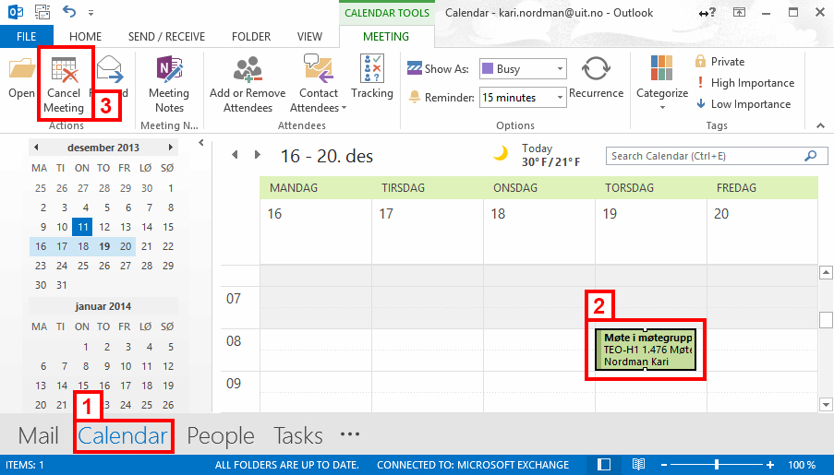This screenshot has height=475, width=834.
Task: Open the Recurrence settings
Action: tap(596, 77)
